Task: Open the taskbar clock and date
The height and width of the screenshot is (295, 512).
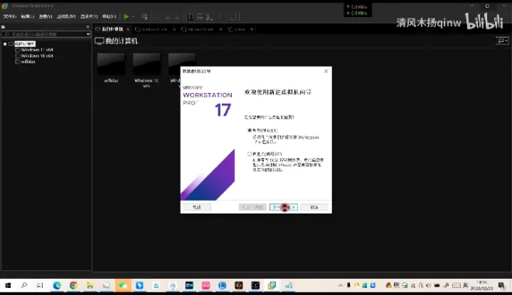Action: [482, 286]
